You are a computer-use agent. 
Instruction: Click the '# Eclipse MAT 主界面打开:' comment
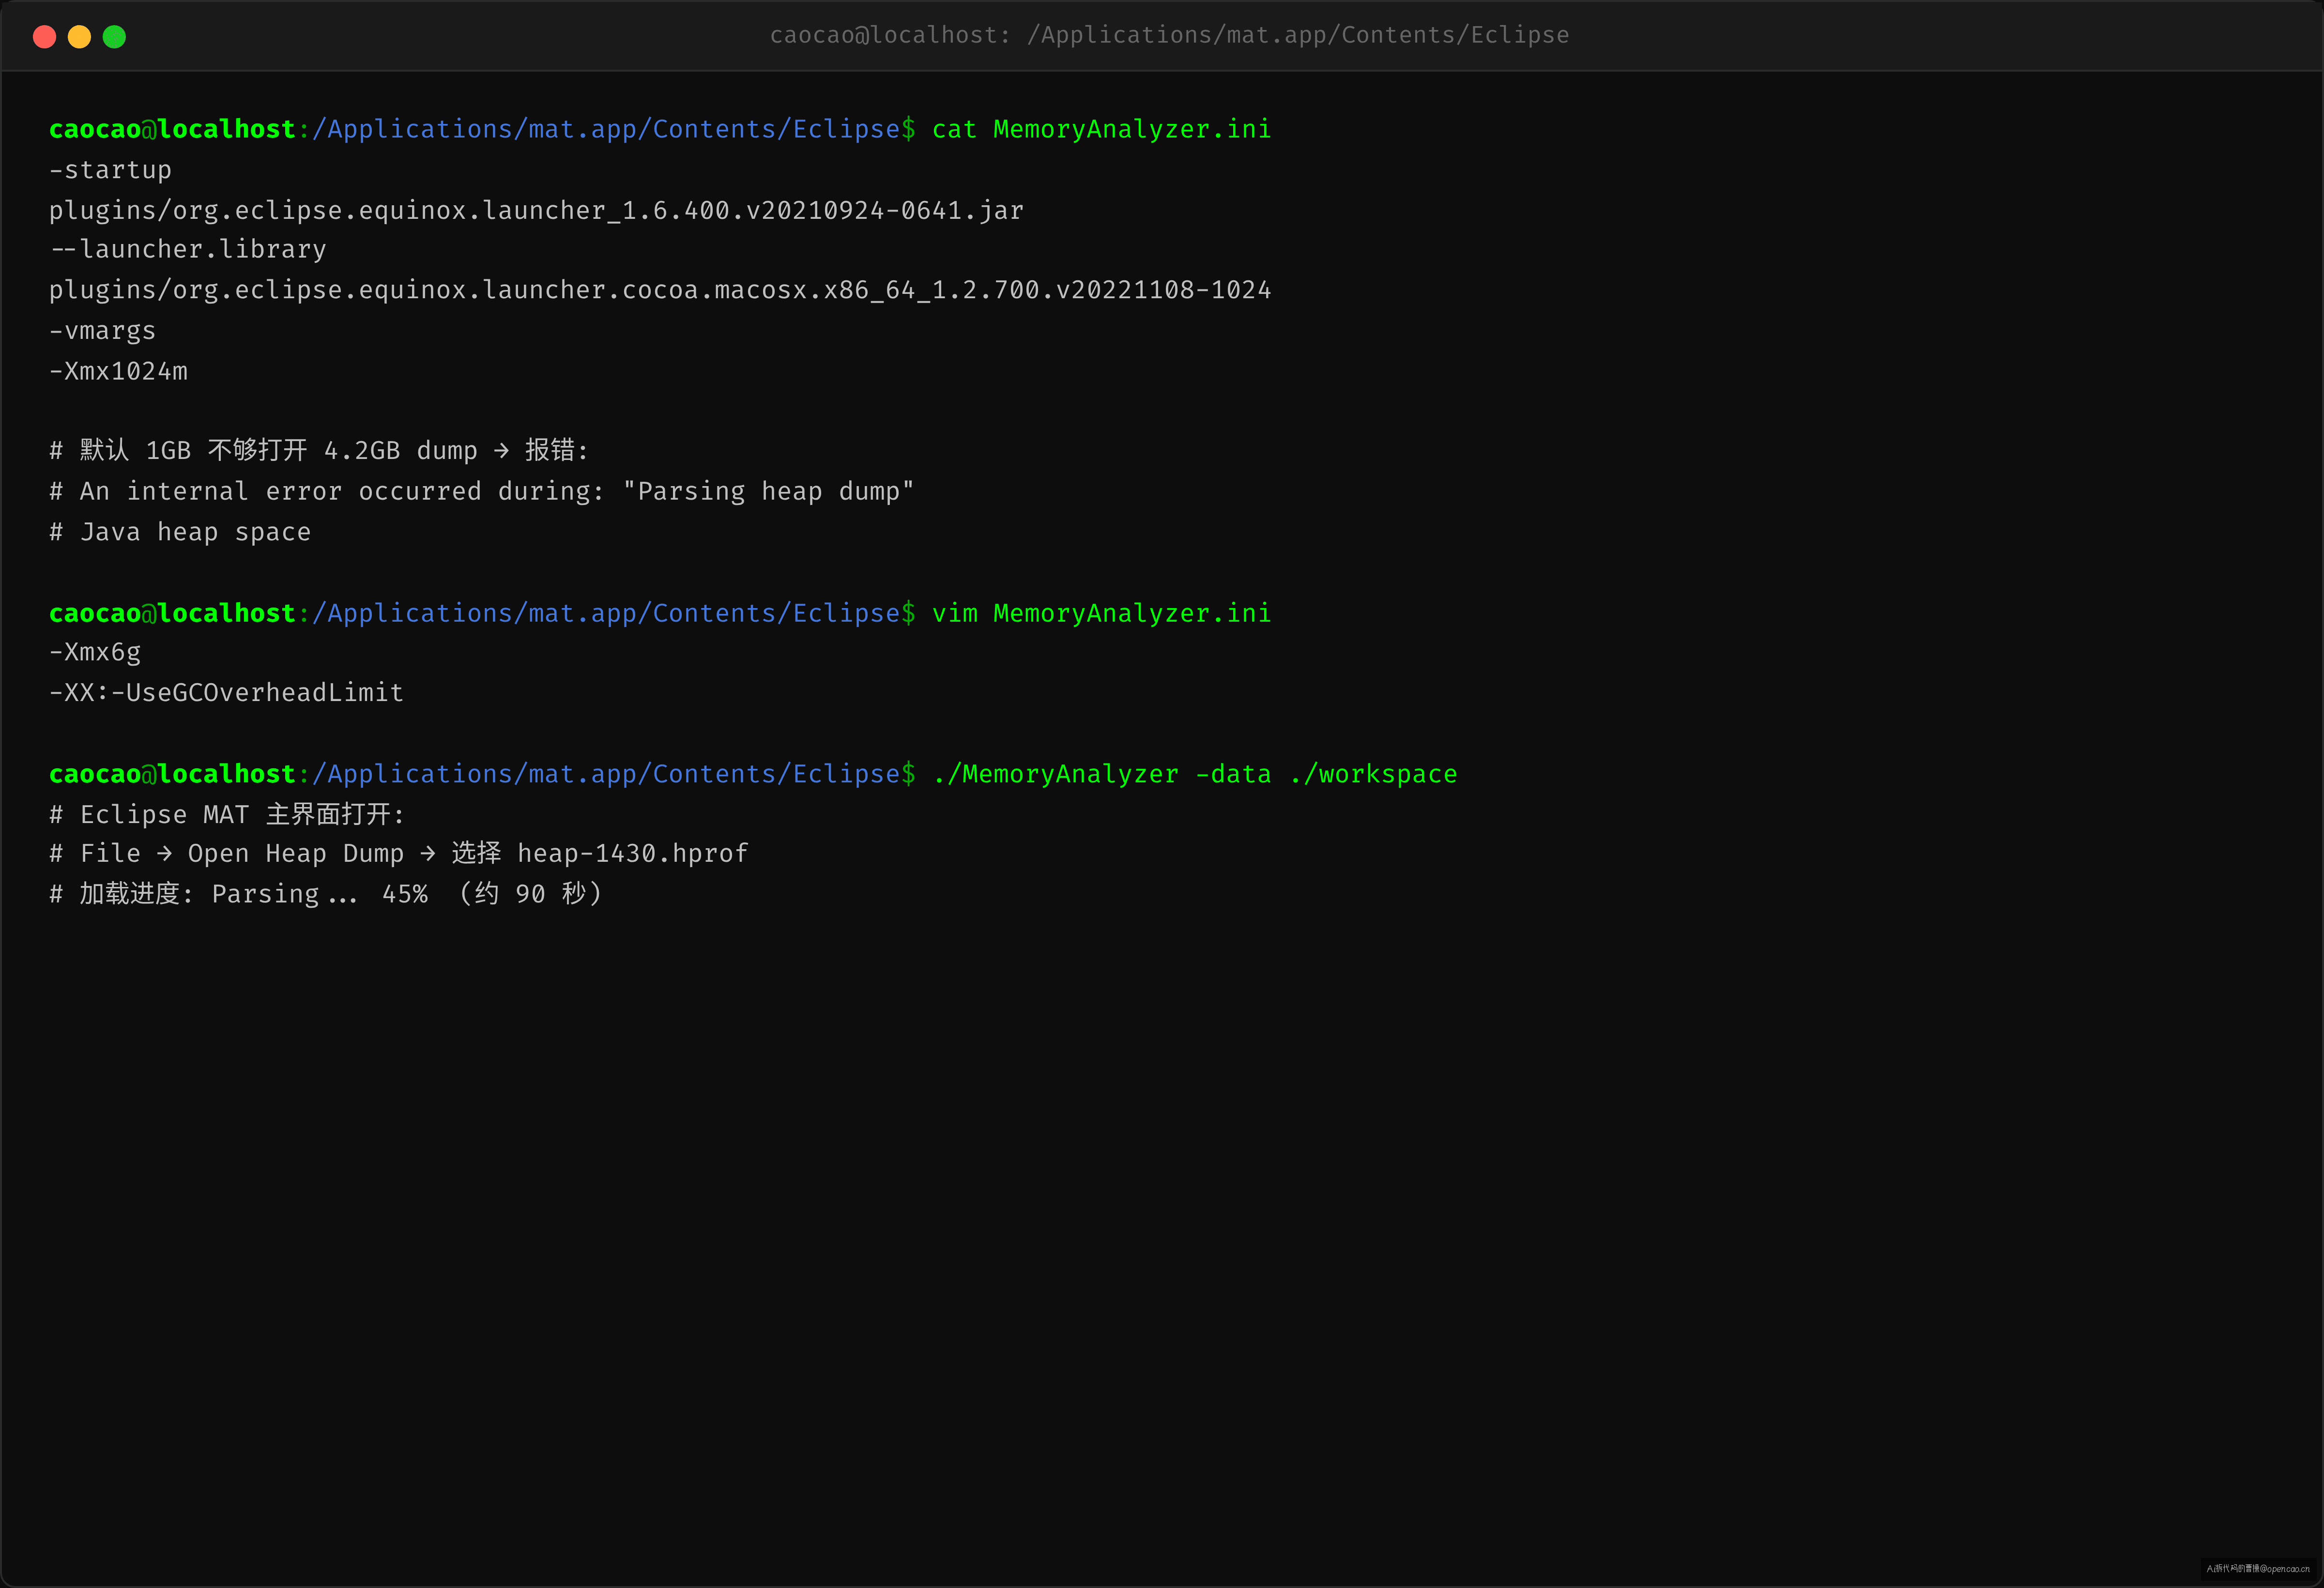coord(227,814)
